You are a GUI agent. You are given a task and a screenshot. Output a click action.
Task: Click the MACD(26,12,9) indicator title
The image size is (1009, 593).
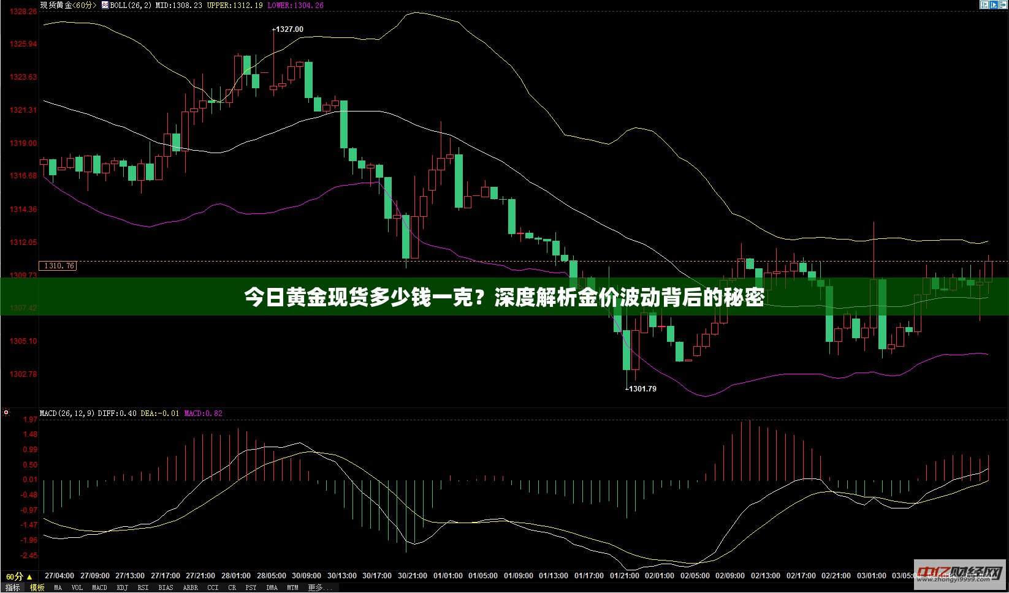(x=67, y=414)
